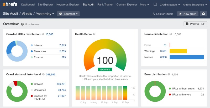Click Uncrawled links count 40,764
This screenshot has height=108, width=210.
pos(62,90)
